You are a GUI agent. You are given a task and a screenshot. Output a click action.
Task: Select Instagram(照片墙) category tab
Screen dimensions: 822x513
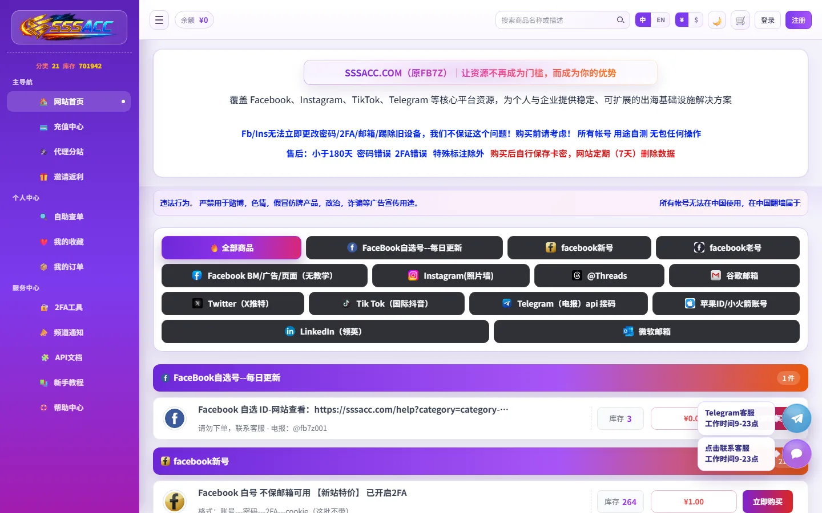pyautogui.click(x=451, y=276)
